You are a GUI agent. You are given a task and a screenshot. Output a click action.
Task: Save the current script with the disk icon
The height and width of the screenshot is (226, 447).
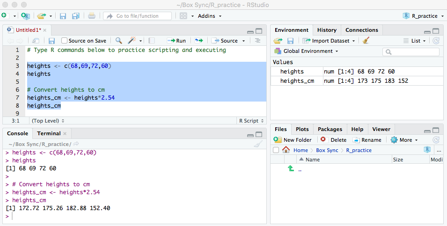[x=52, y=41]
